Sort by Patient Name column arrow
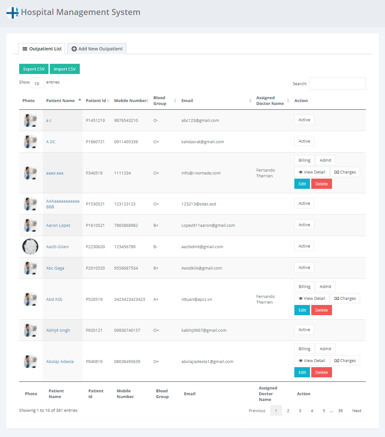Screen dimensions: 385x437 tap(80, 100)
